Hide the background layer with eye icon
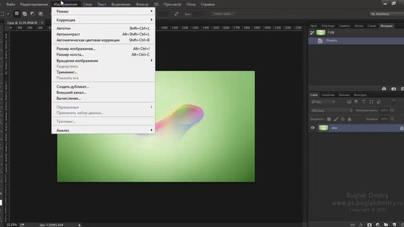Image resolution: width=404 pixels, height=227 pixels. point(313,128)
